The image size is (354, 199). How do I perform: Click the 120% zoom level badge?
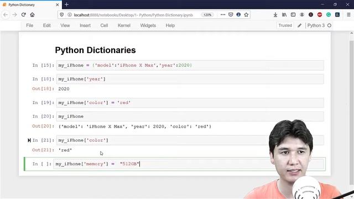(x=207, y=15)
